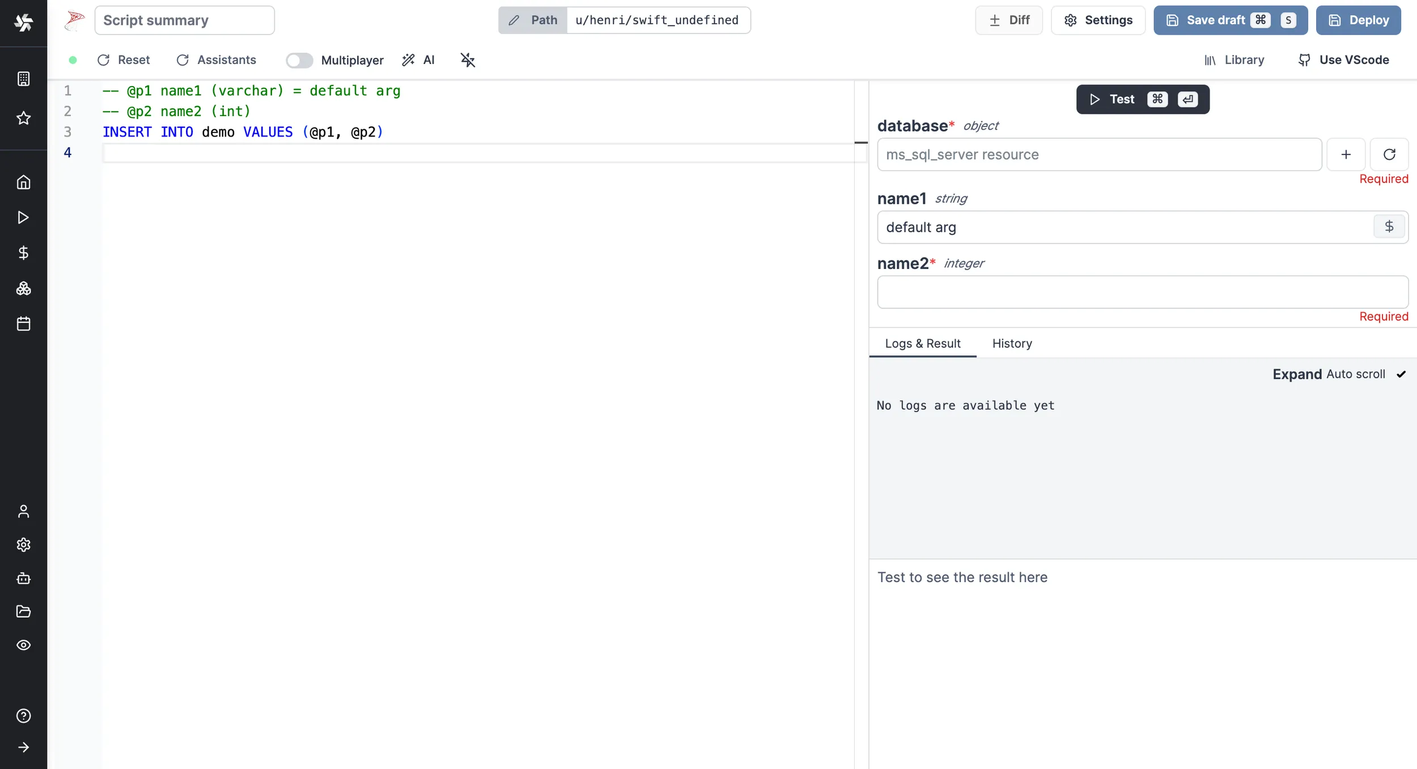This screenshot has width=1417, height=769.
Task: Select the Logs & Result tab
Action: coord(922,344)
